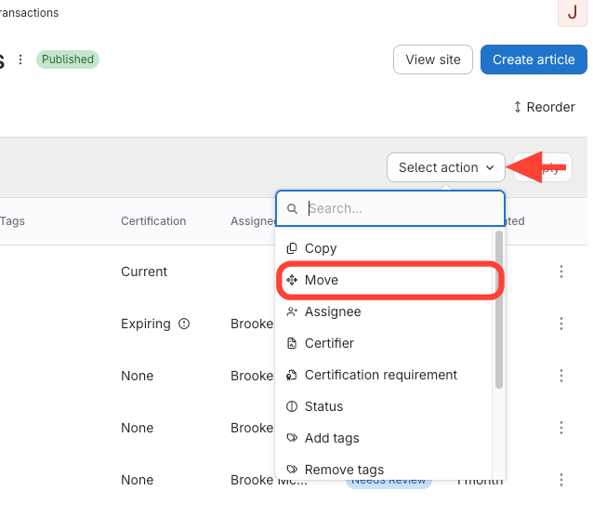Choose Remove tags from the dropdown
The image size is (593, 517).
click(x=344, y=470)
